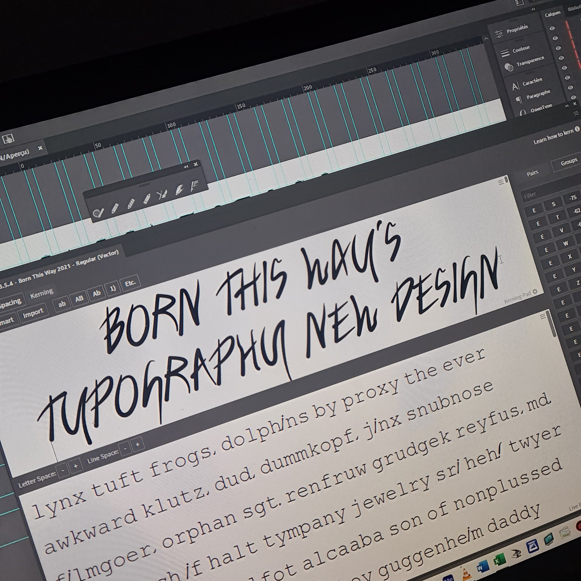Select the -75 kerning value for E S
581x581 pixels.
(572, 198)
